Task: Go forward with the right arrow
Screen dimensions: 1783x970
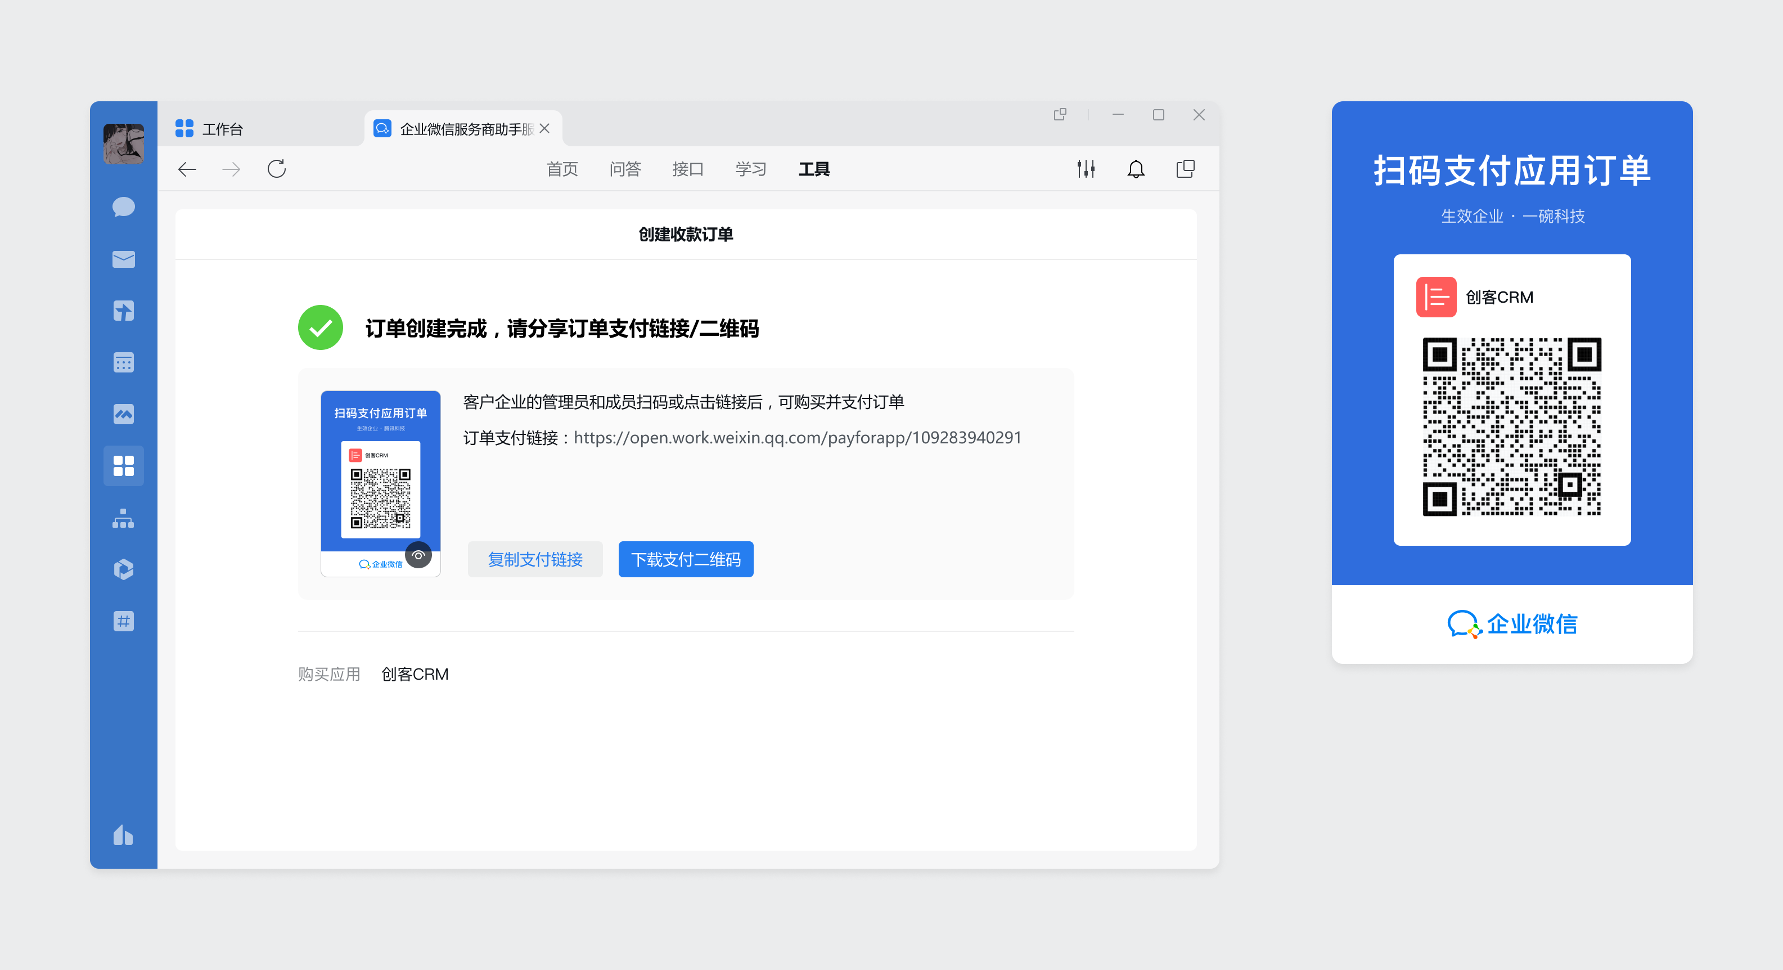Action: click(231, 169)
